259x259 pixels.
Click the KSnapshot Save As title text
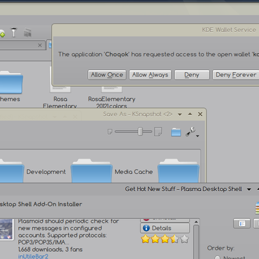click(137, 114)
